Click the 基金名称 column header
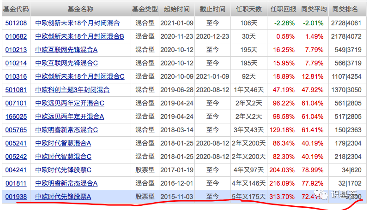The image size is (369, 210). click(80, 9)
